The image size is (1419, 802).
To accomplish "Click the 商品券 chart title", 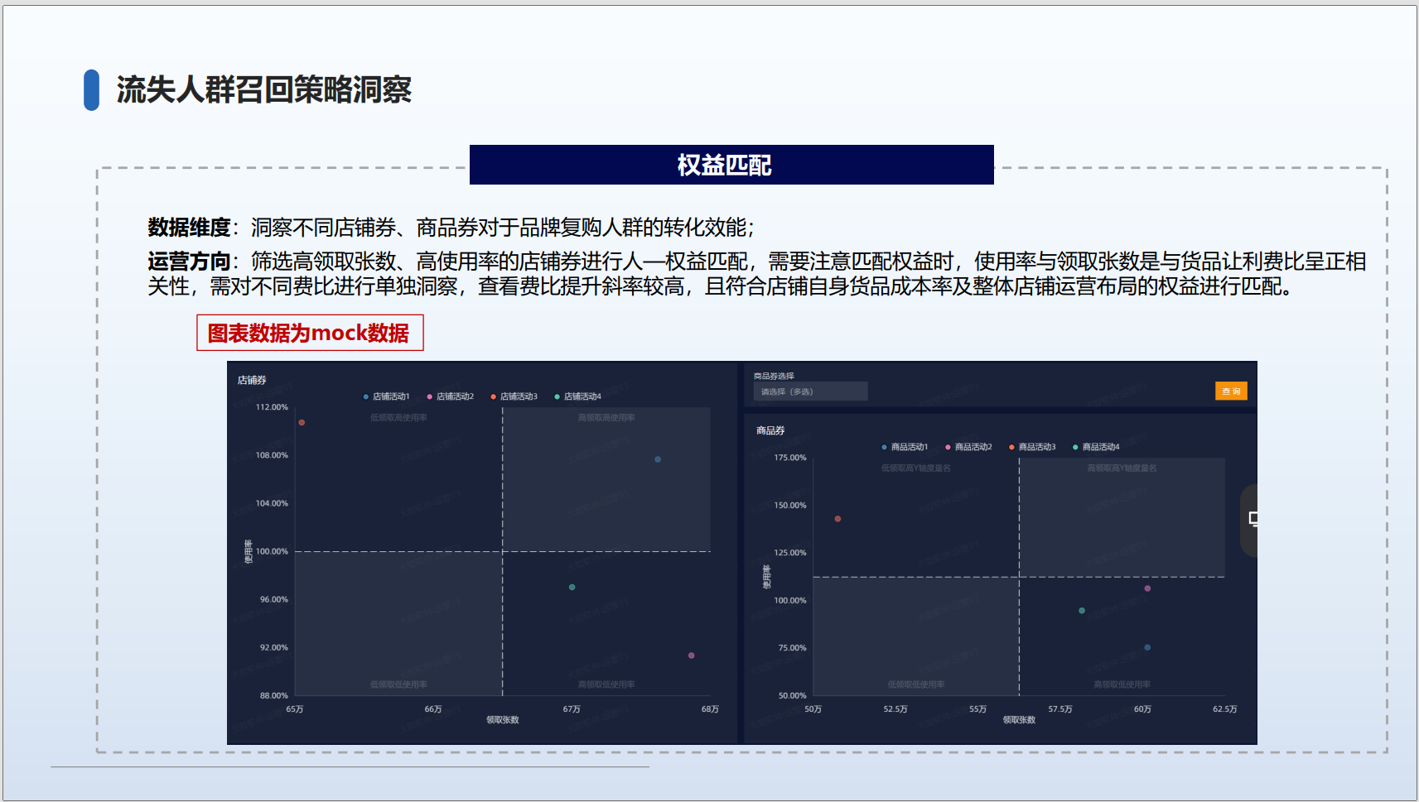I will 770,430.
